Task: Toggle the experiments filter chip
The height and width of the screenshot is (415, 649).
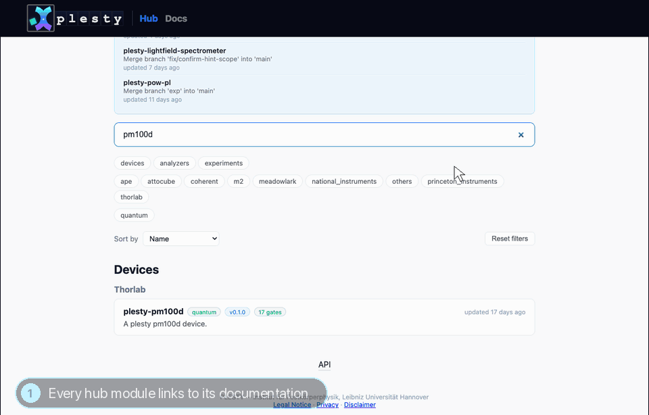Action: [x=224, y=163]
